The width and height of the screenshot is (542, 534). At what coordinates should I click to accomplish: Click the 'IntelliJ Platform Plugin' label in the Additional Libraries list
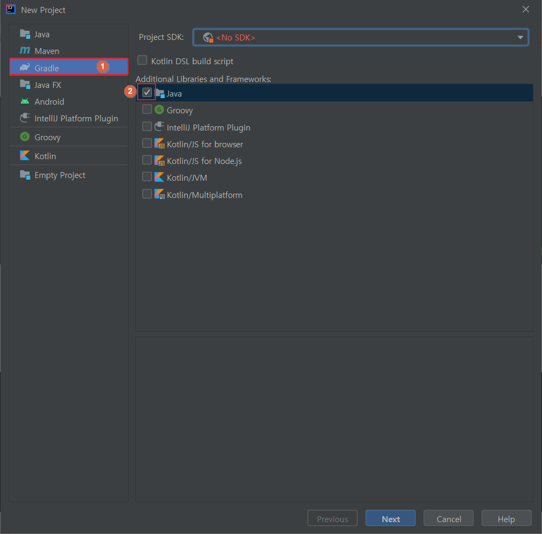click(208, 128)
